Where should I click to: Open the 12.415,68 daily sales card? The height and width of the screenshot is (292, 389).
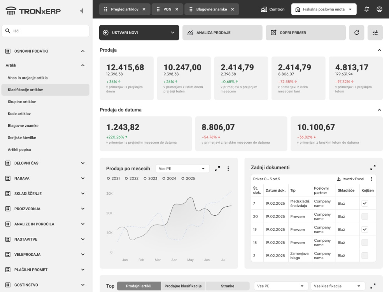tap(126, 78)
